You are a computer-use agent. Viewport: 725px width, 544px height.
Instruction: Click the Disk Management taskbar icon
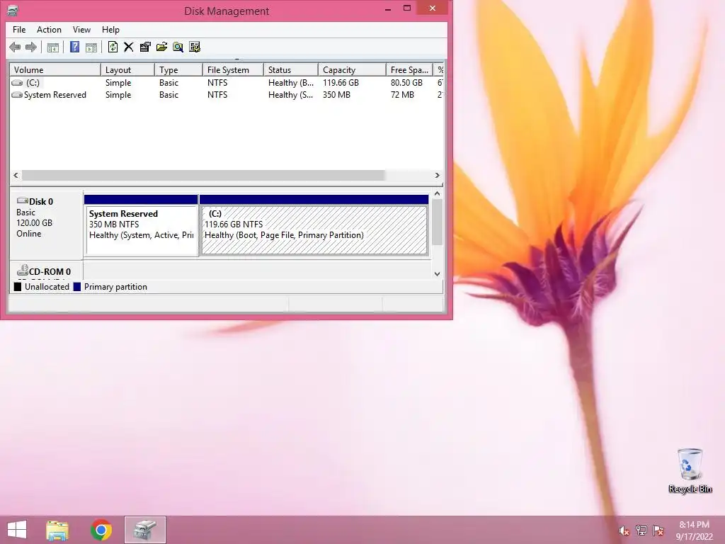click(145, 530)
